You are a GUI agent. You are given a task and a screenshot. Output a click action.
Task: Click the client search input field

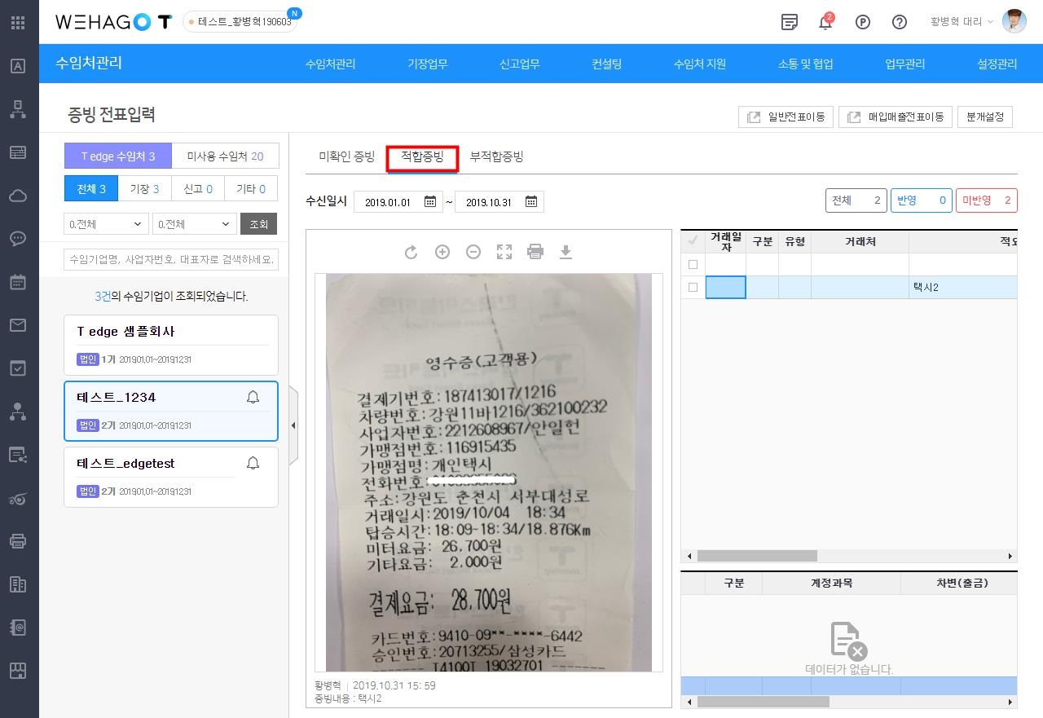[171, 260]
